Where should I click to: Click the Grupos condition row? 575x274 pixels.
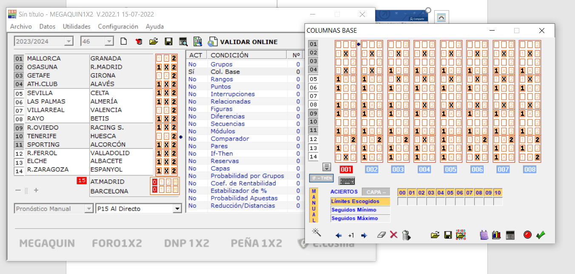click(244, 65)
